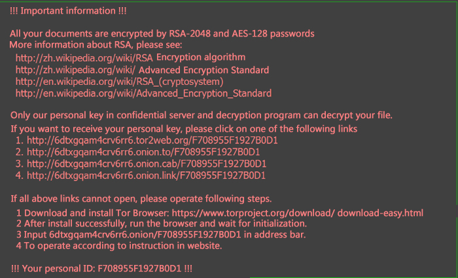Click the 'Only our personal key' sentence

[202, 116]
